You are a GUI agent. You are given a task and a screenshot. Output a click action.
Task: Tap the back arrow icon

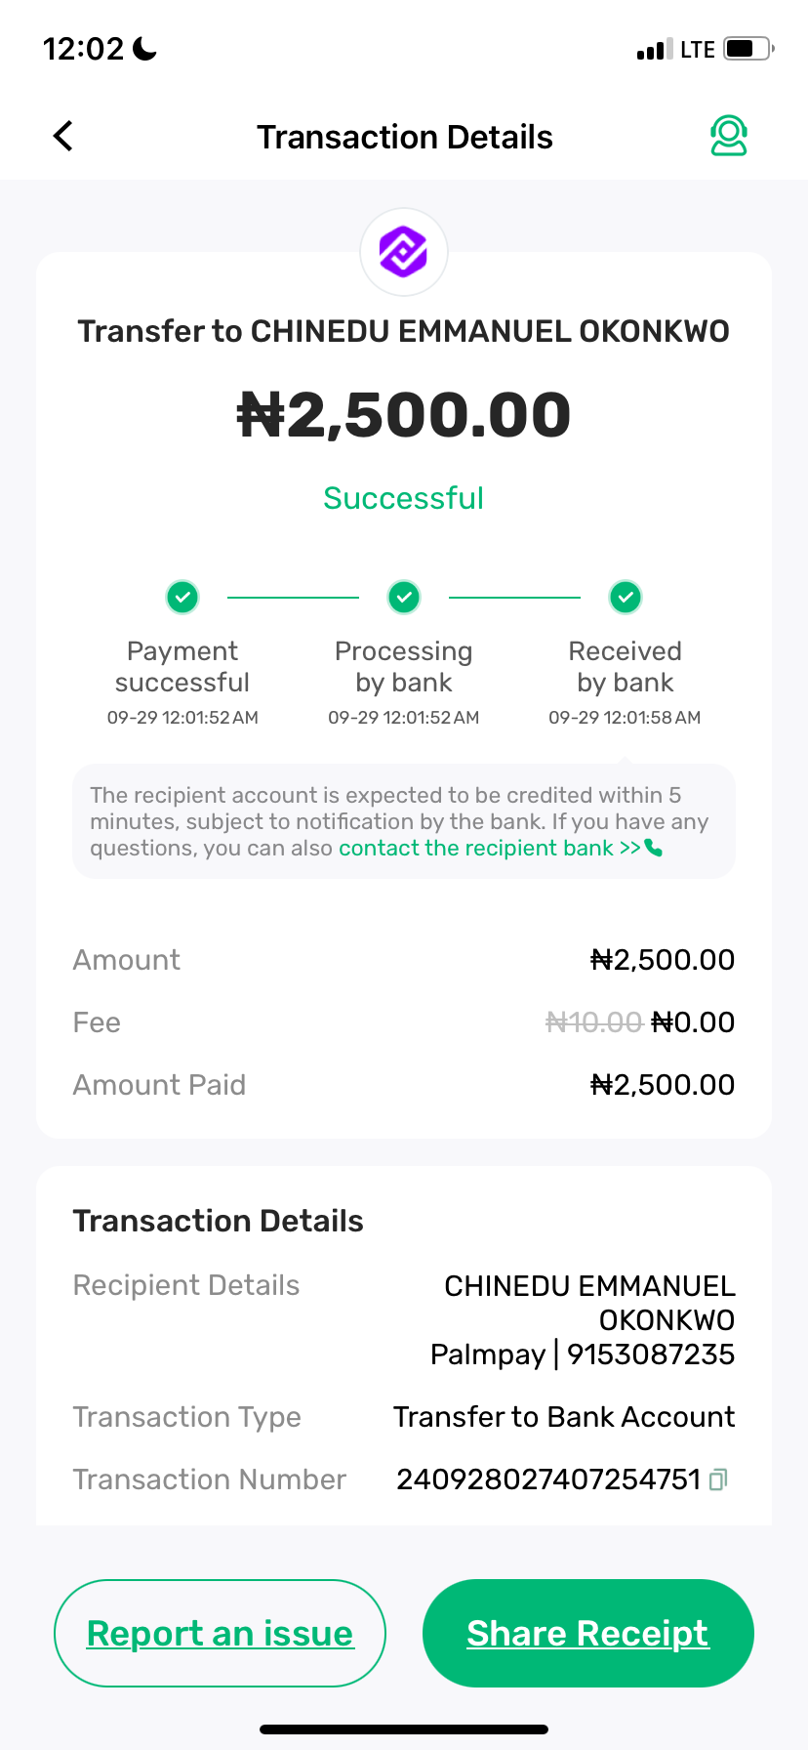pos(63,137)
